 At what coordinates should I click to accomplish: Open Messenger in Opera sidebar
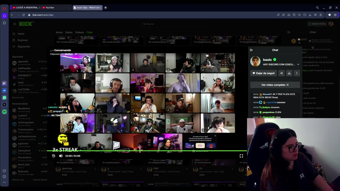[x=4, y=90]
